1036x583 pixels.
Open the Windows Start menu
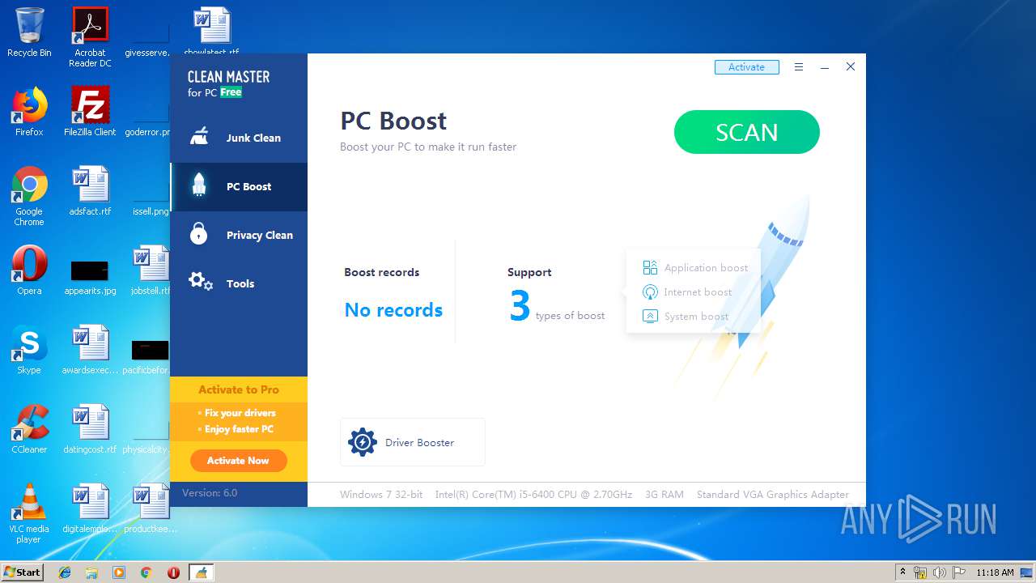coord(23,572)
